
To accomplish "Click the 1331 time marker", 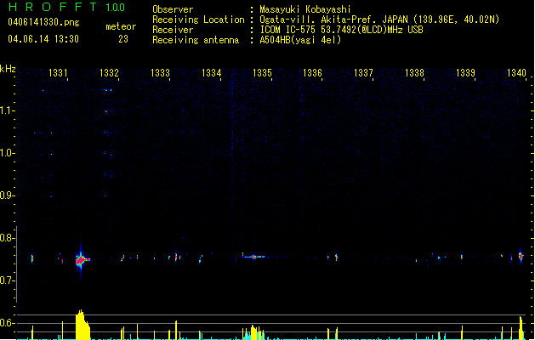I will tap(58, 72).
